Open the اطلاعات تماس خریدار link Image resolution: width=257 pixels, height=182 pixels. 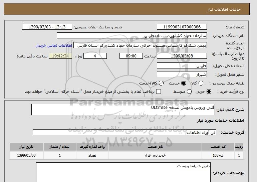pos(54,45)
